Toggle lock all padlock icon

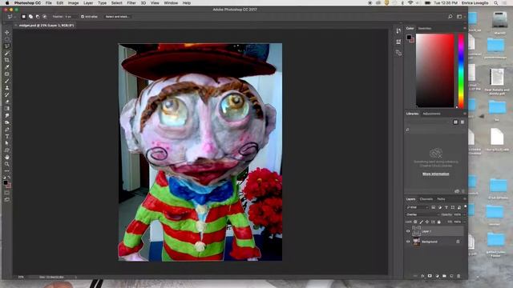(439, 222)
